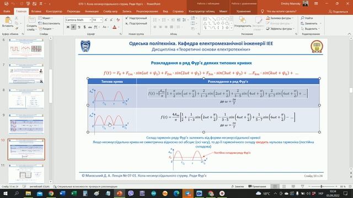Start Slide Show from status bar icon

tap(302, 186)
